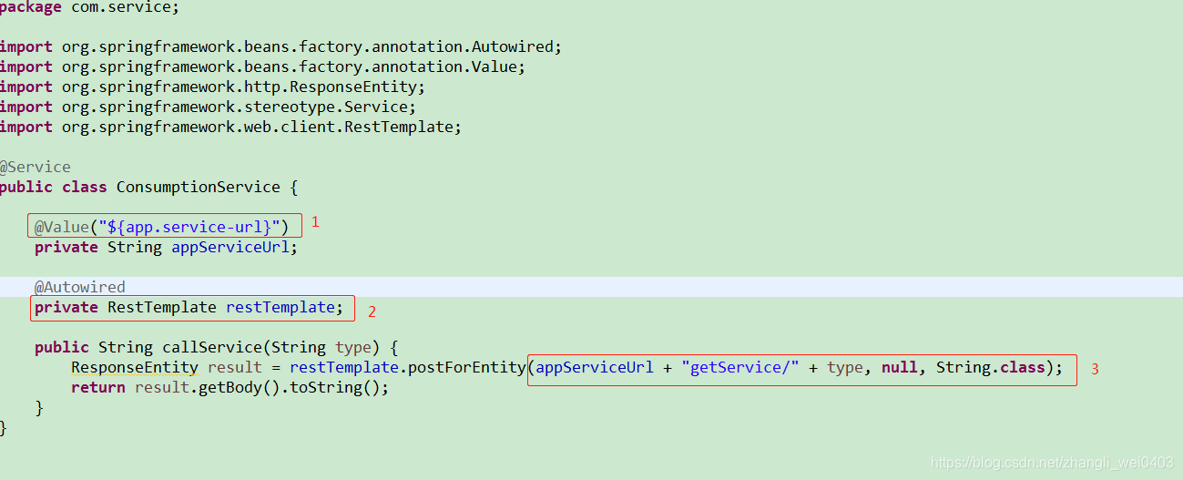1183x480 pixels.
Task: Click the "getService/" string literal
Action: (740, 367)
